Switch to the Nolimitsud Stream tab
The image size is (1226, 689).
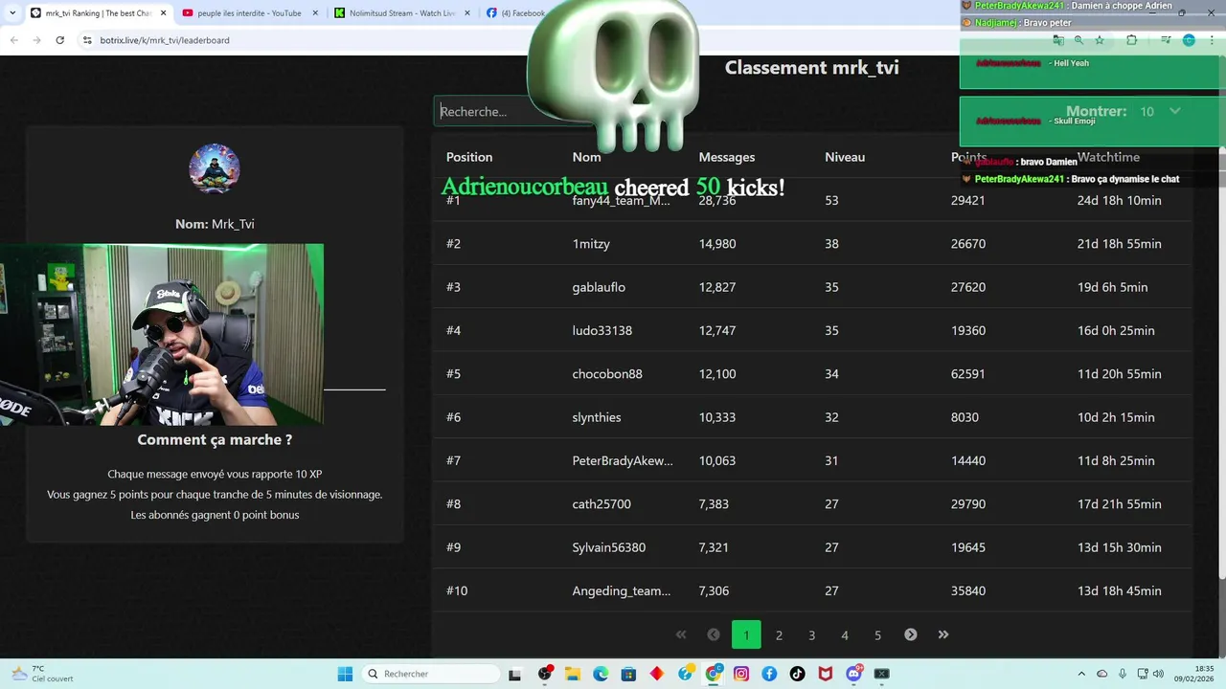tap(402, 13)
